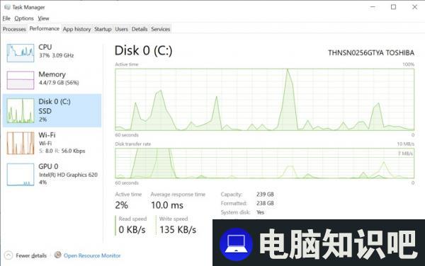425x266 pixels.
Task: Open the Memory usage graph thumbnail
Action: pyautogui.click(x=21, y=80)
